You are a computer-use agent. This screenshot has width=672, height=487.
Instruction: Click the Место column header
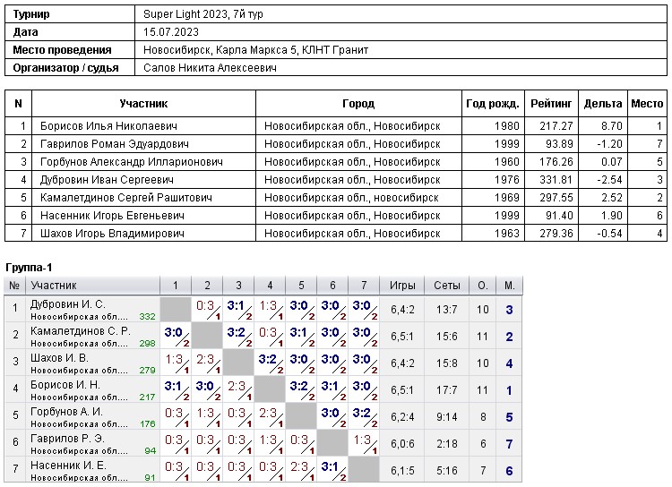pos(646,104)
